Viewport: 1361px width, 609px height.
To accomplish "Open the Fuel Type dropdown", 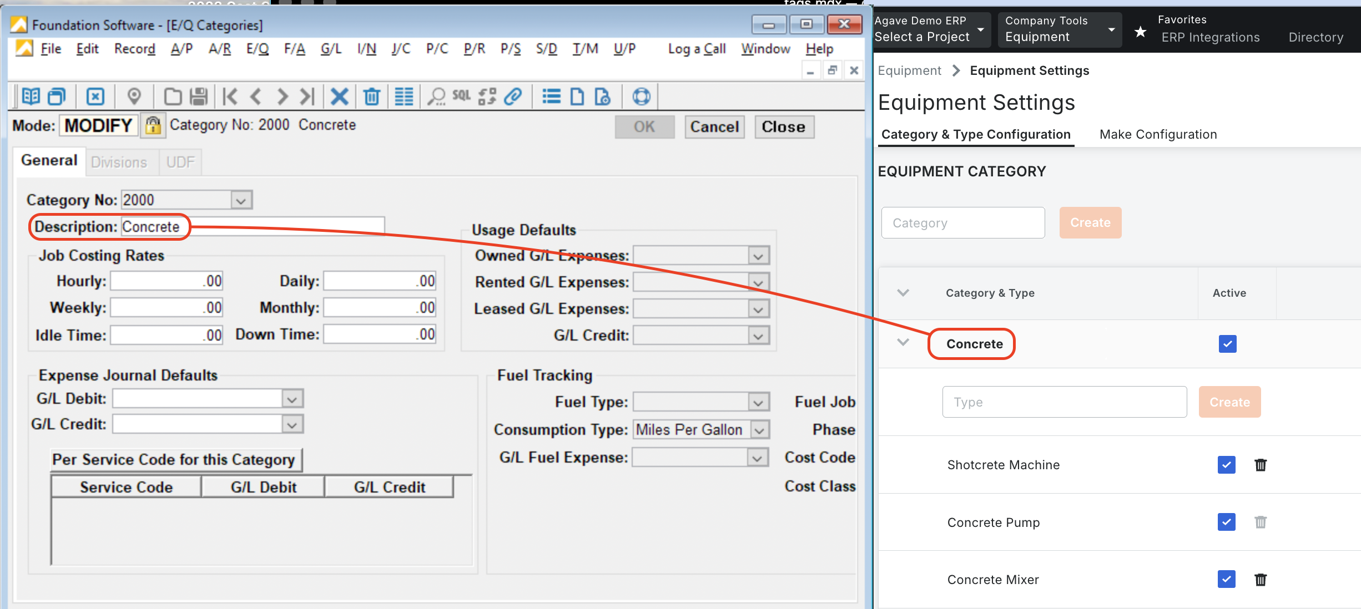I will (x=758, y=402).
